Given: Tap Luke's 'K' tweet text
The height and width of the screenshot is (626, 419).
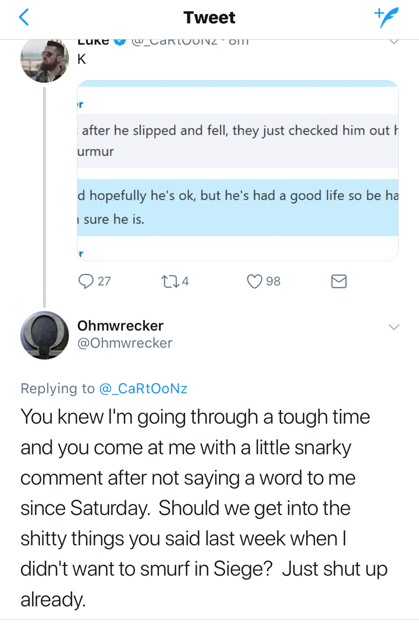Looking at the screenshot, I should coord(81,59).
